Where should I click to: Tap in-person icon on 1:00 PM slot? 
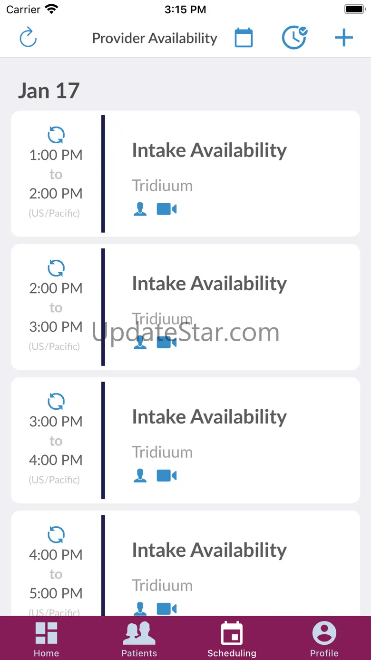(140, 209)
